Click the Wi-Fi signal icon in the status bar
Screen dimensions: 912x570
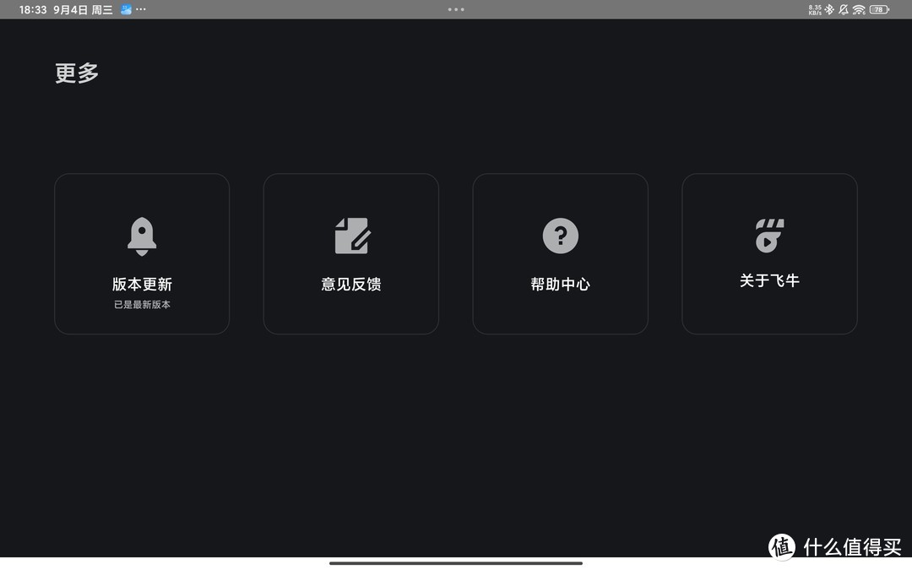coord(858,9)
